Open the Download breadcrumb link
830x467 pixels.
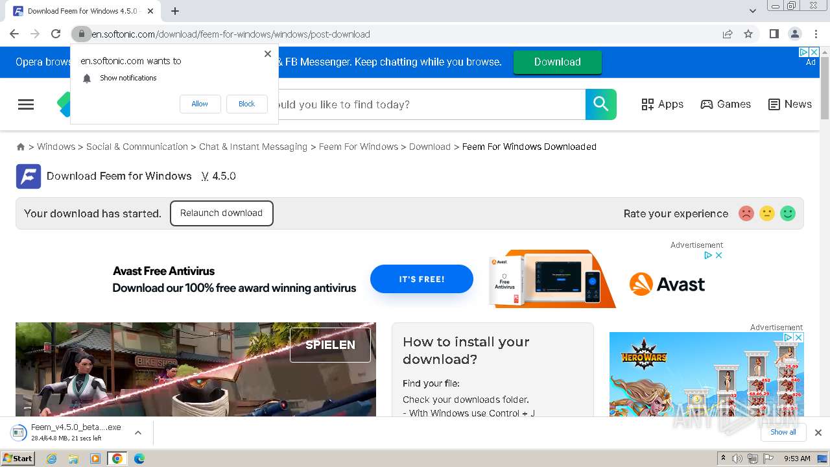430,147
